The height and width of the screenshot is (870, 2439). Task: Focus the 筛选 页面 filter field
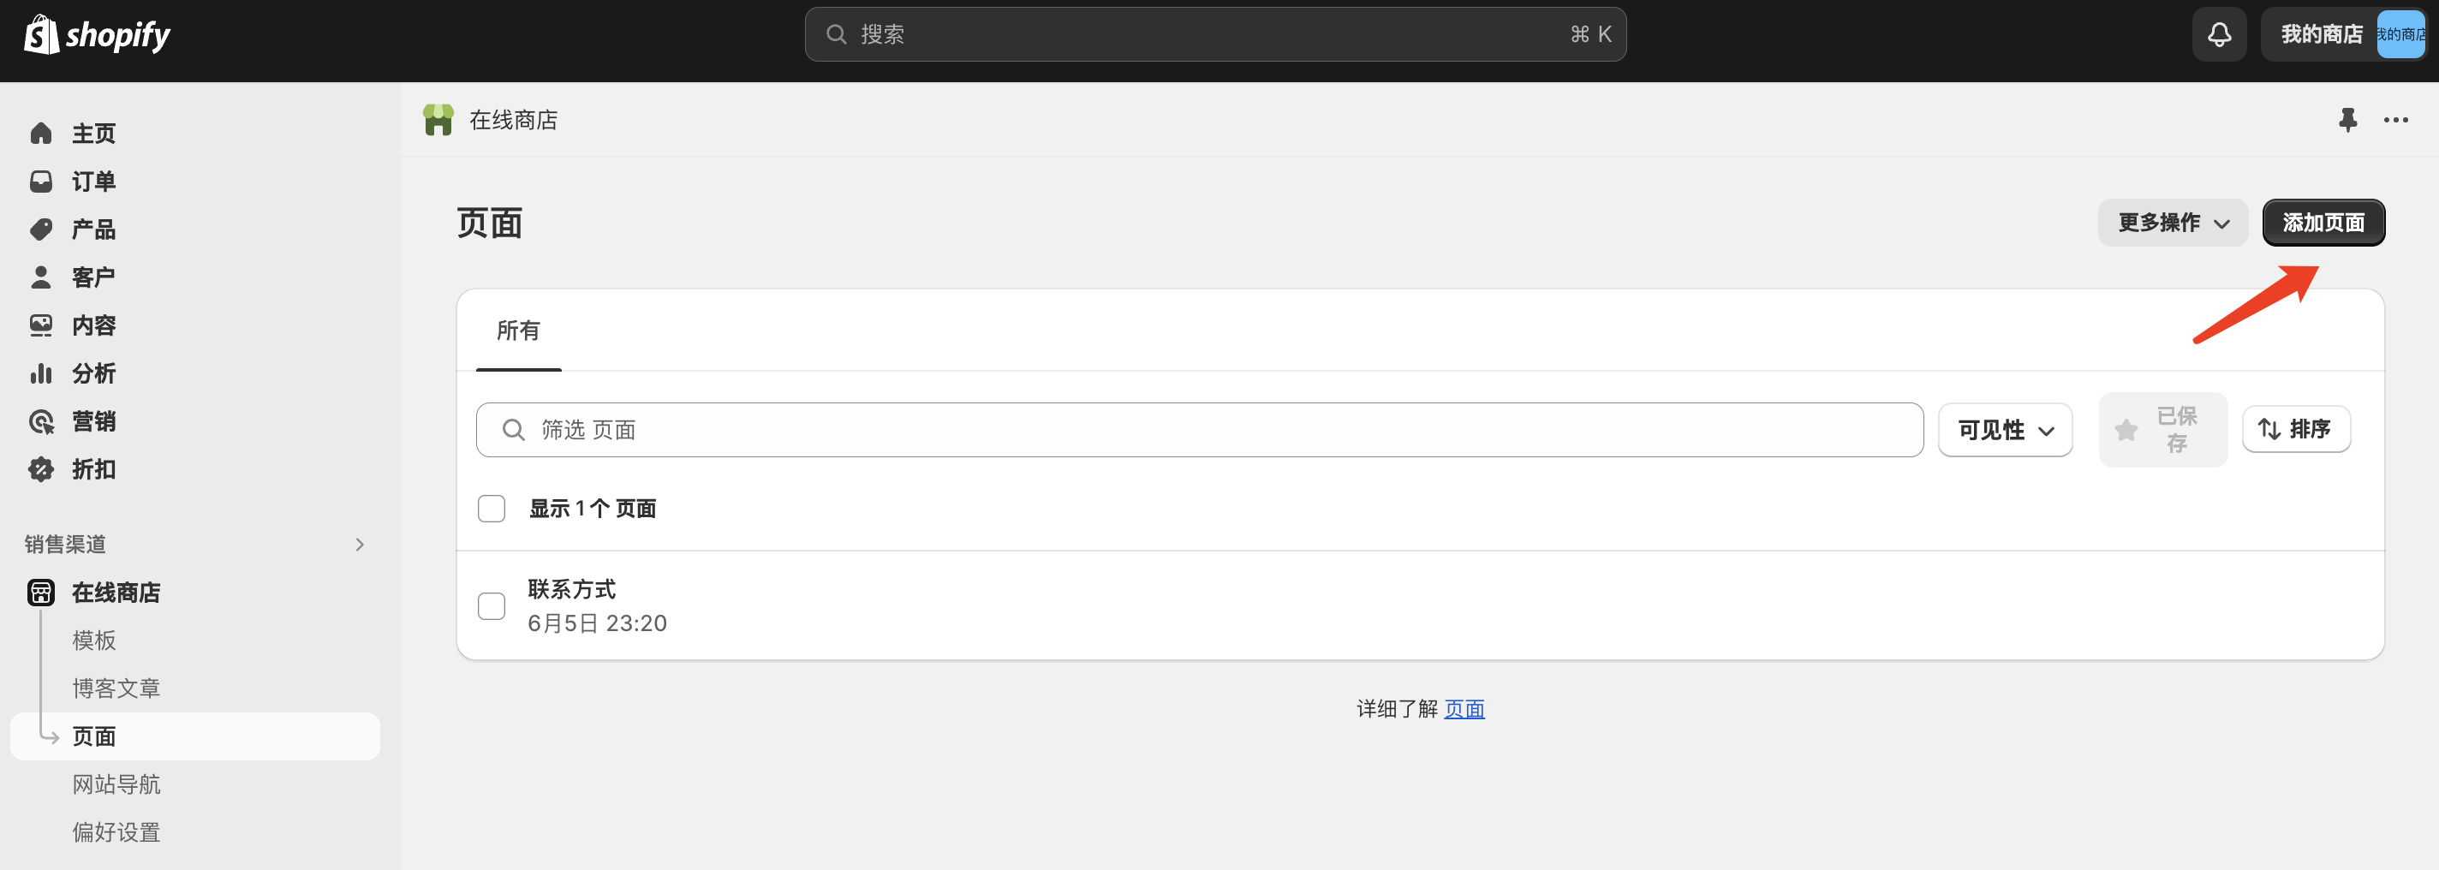pos(1200,431)
